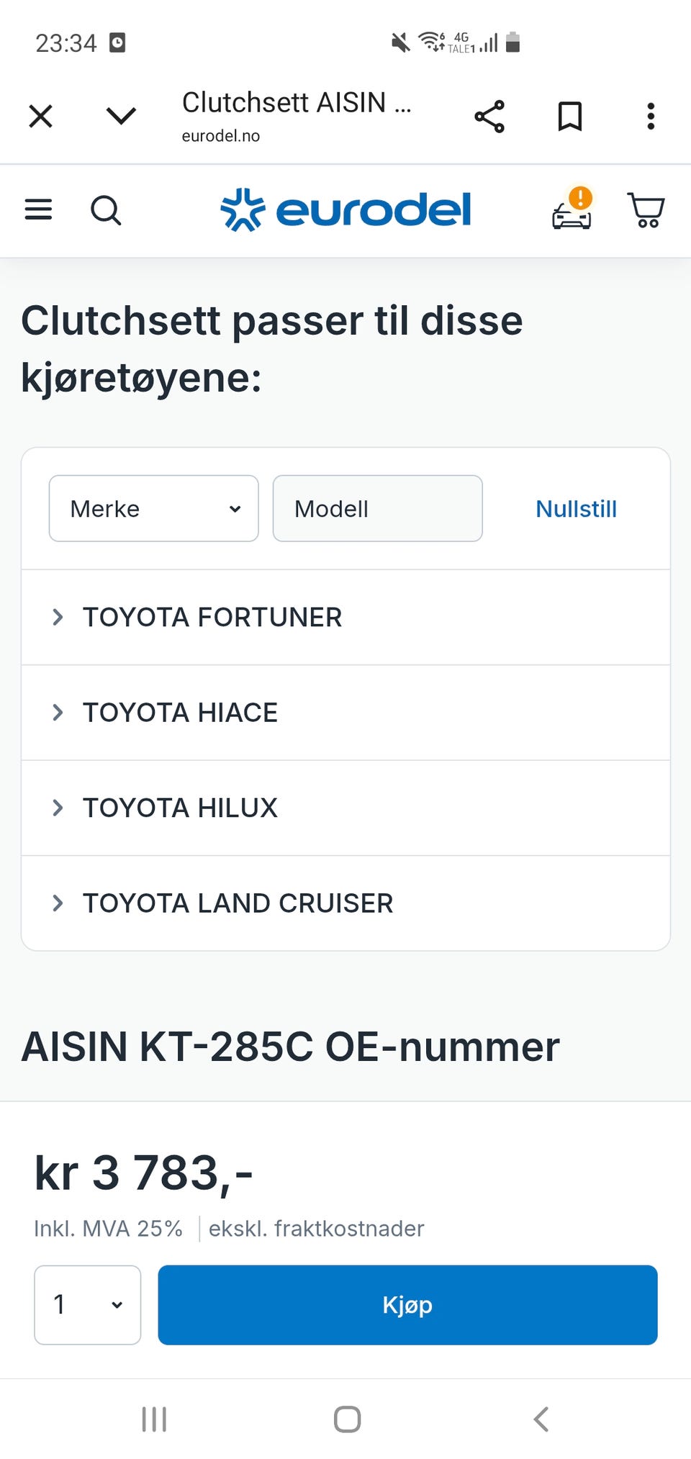
Task: Bookmark this Clutchsett page
Action: click(x=570, y=117)
